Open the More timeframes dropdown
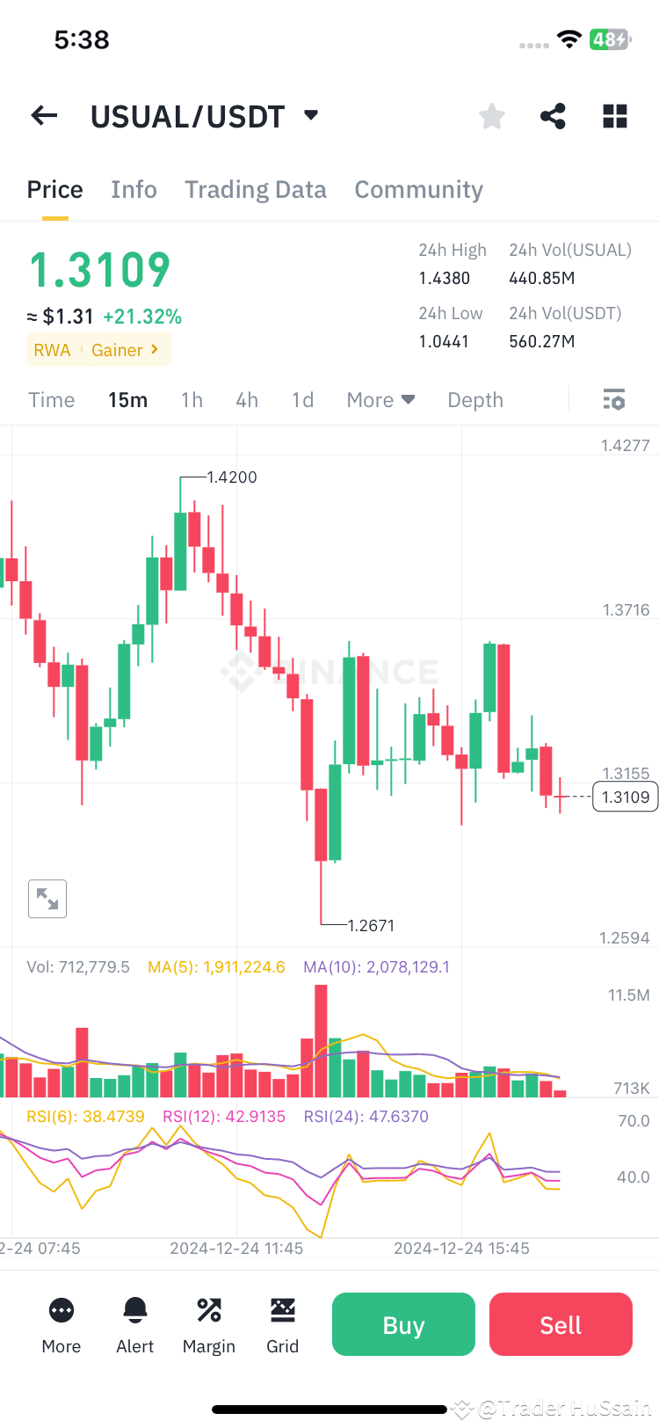The width and height of the screenshot is (659, 1428). pos(380,399)
